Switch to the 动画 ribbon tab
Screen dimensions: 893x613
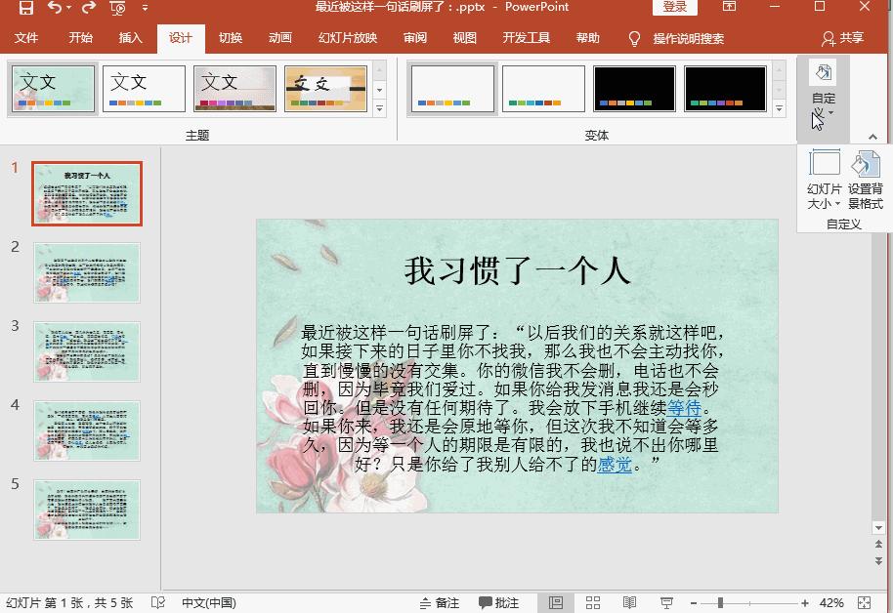click(x=280, y=39)
